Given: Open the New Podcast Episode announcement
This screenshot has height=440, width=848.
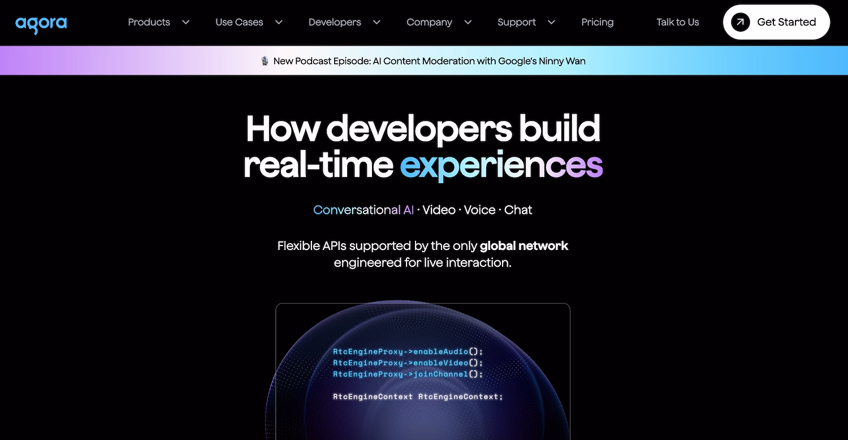Looking at the screenshot, I should (x=424, y=61).
